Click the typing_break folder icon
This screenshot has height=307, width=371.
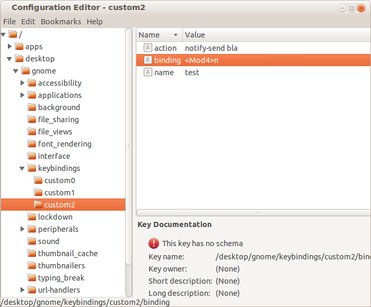tap(32, 277)
